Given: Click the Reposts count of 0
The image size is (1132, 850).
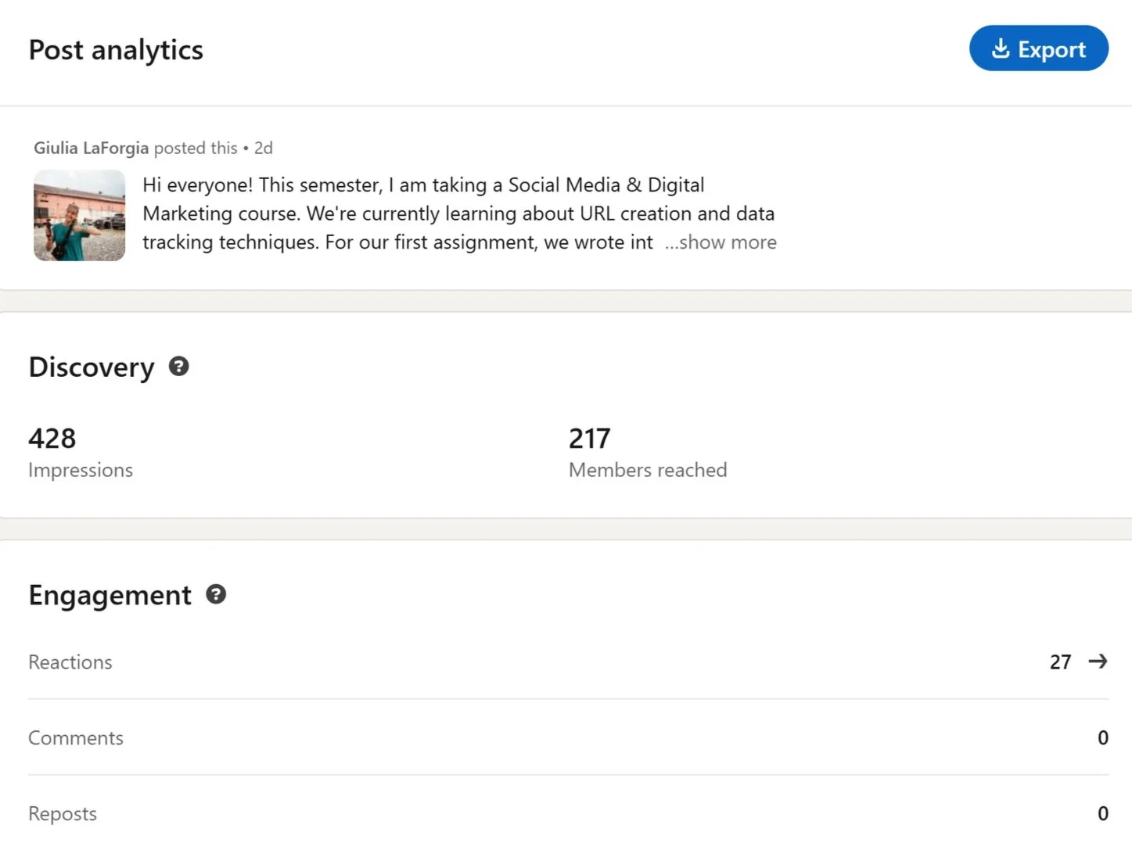Looking at the screenshot, I should pos(1102,814).
